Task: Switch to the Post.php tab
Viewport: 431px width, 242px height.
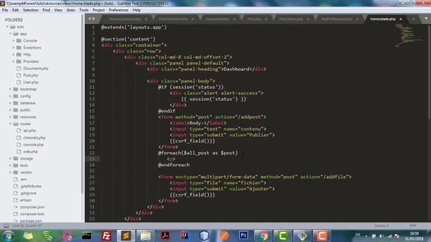Action: [x=254, y=19]
